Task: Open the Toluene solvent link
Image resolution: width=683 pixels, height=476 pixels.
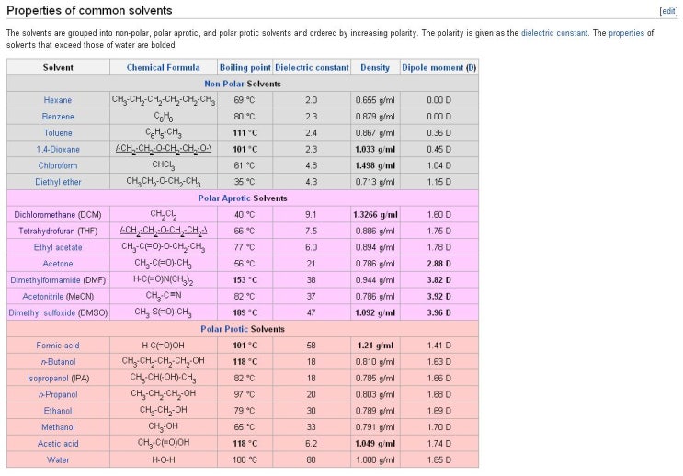Action: [x=58, y=133]
